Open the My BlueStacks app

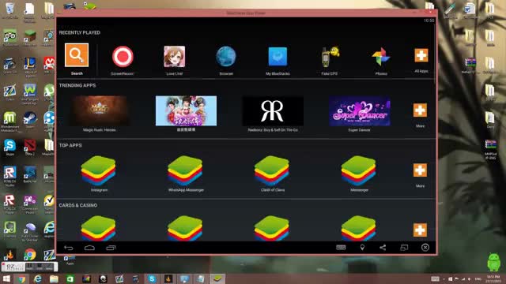[x=278, y=56]
